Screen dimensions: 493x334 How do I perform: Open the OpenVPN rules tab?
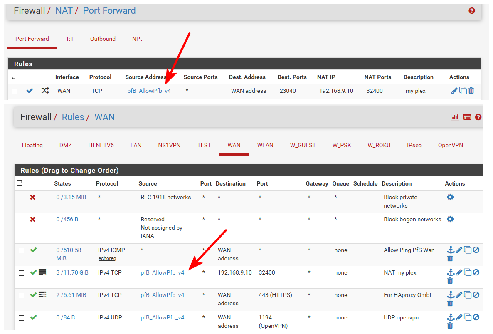450,145
